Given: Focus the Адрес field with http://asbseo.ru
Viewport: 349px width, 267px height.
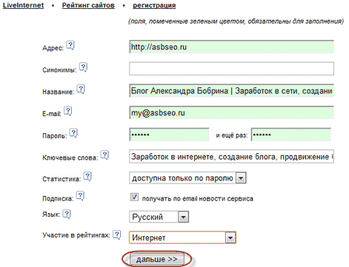Looking at the screenshot, I should [x=231, y=47].
